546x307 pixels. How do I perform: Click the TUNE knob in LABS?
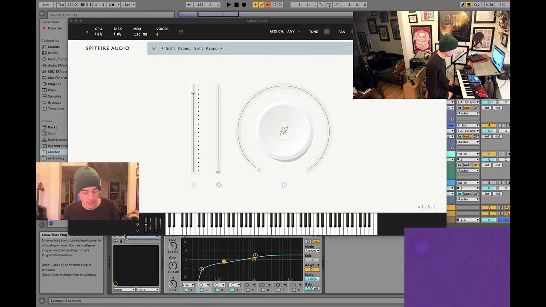[x=327, y=32]
